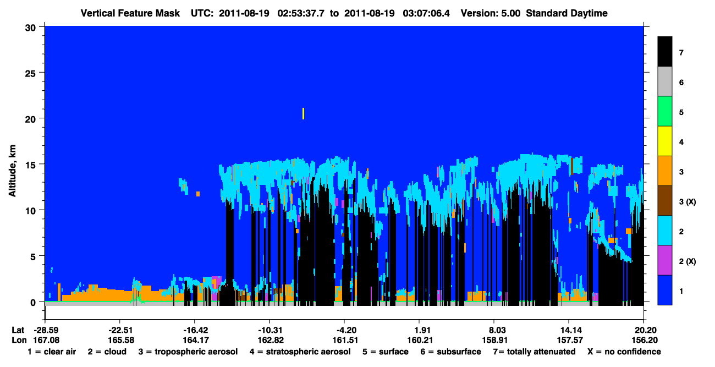
Task: Click the 'Standard Daytime' title text
Action: (x=567, y=13)
